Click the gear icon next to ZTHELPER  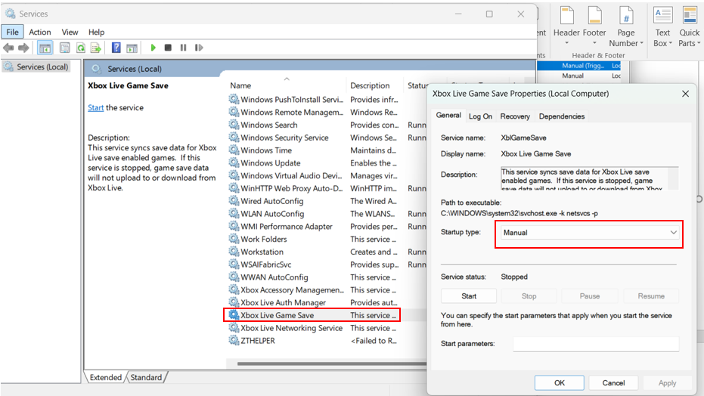coord(234,340)
